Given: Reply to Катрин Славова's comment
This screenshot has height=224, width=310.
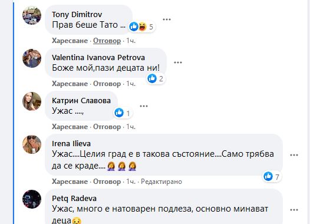Looking at the screenshot, I should tap(107, 127).
